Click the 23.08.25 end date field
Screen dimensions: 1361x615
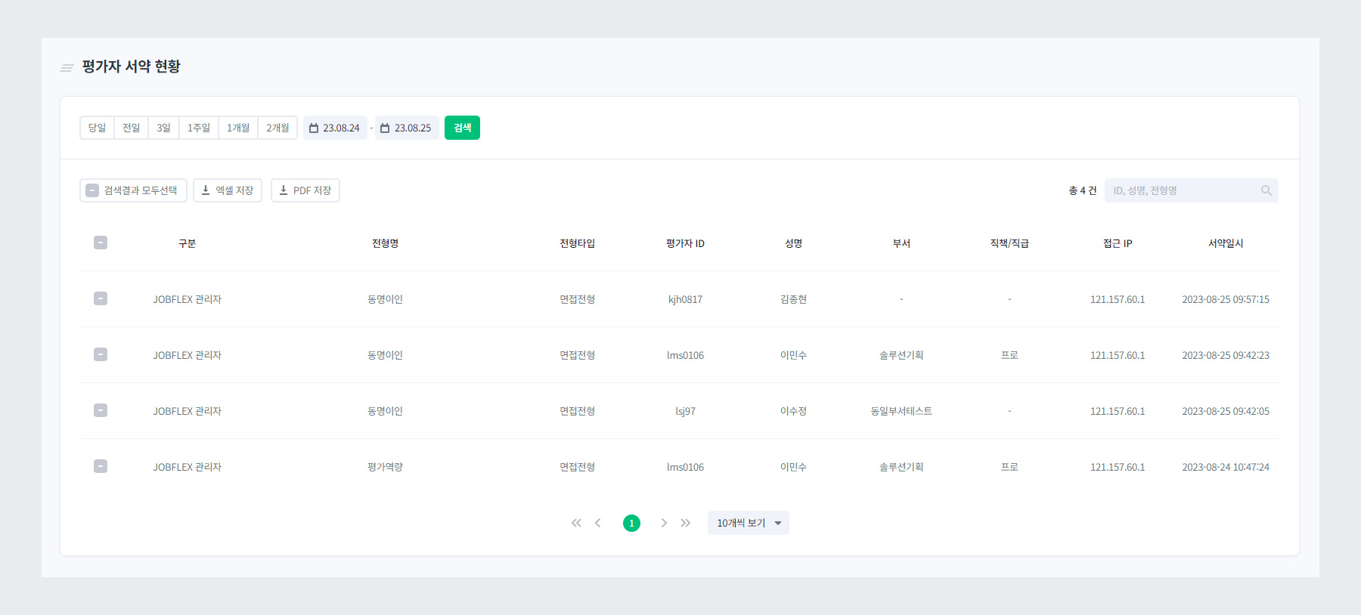click(x=407, y=128)
